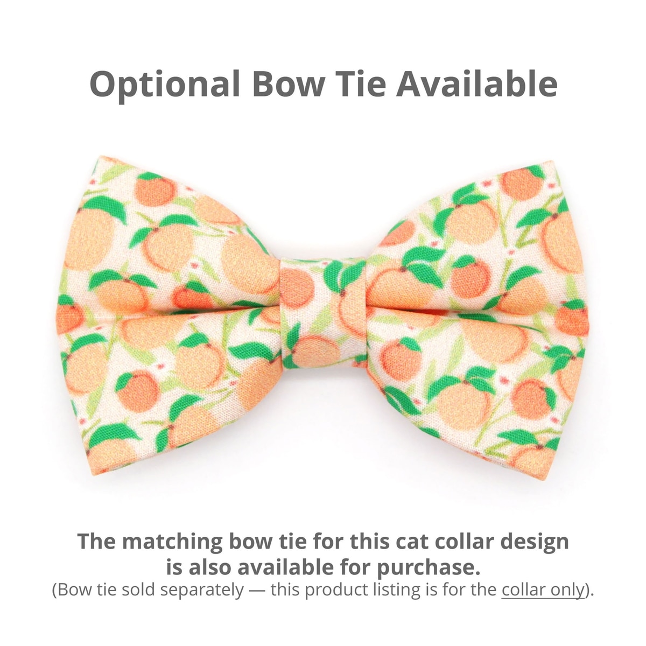This screenshot has width=646, height=646.
Task: Click "is also available for purchase." line
Action: tap(323, 566)
